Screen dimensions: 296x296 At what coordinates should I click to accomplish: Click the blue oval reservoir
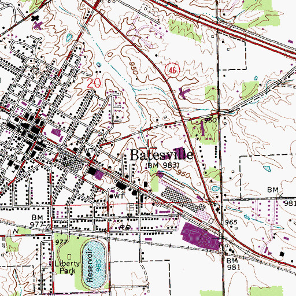click(x=94, y=264)
